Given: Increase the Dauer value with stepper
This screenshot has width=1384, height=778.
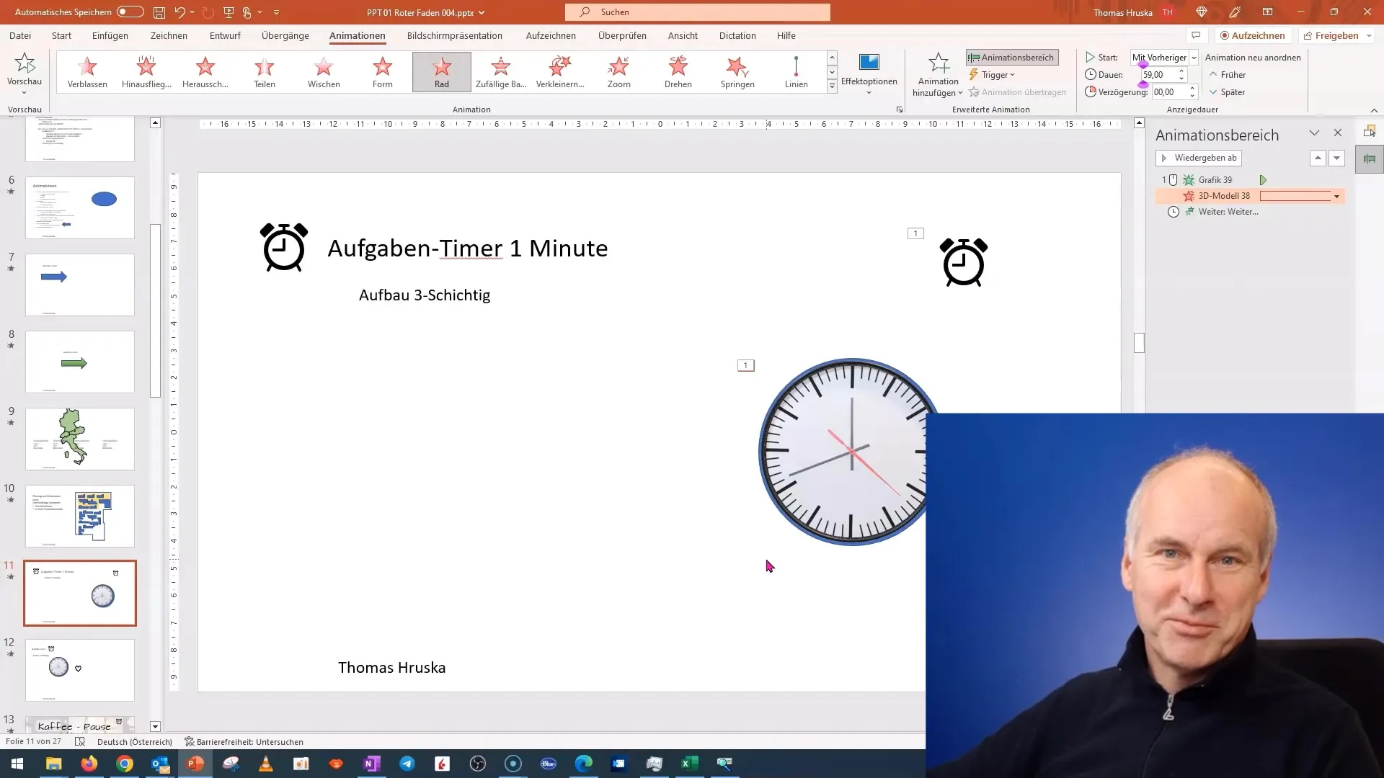Looking at the screenshot, I should 1181,71.
